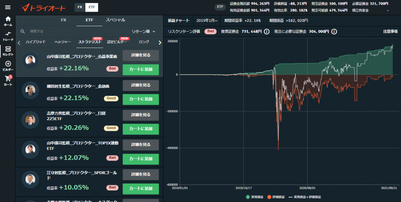Screen dimensions: 401x202
Task: Click Bad badge on TOPIX連動ETF row
Action: (112, 158)
